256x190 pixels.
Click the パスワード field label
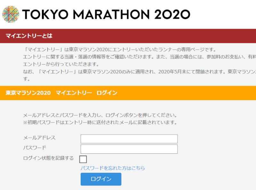coord(35,148)
